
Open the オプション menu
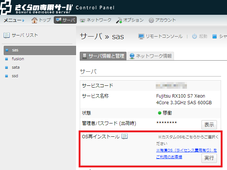pos(129,20)
